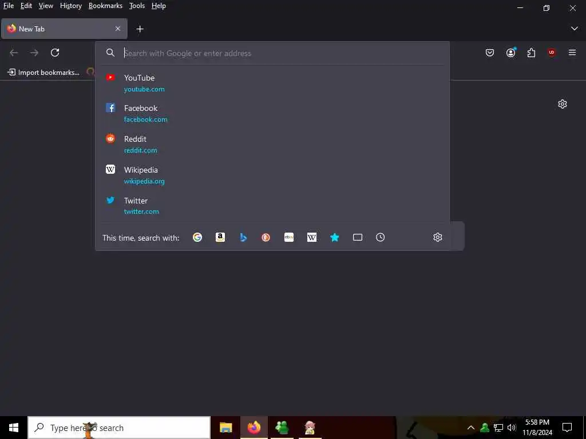Open File Explorer from the taskbar
Viewport: 586px width, 439px height.
(x=225, y=428)
